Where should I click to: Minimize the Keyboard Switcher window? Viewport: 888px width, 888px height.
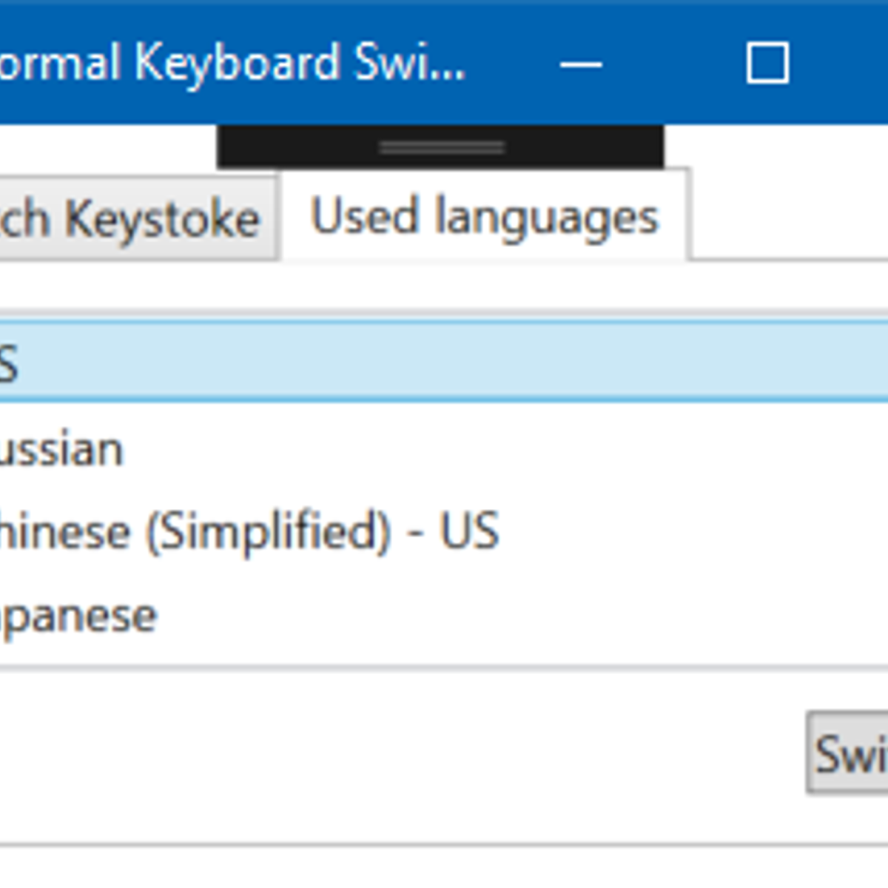click(581, 64)
